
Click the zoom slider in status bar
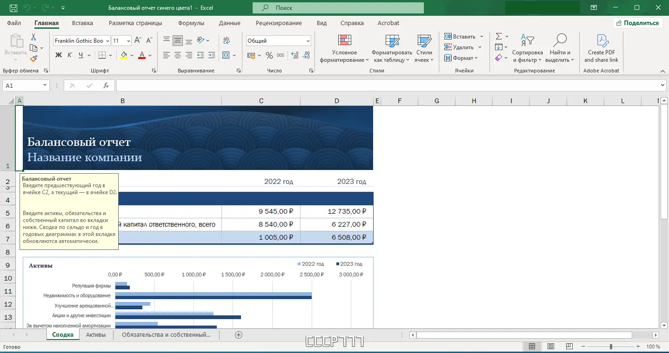coord(611,346)
